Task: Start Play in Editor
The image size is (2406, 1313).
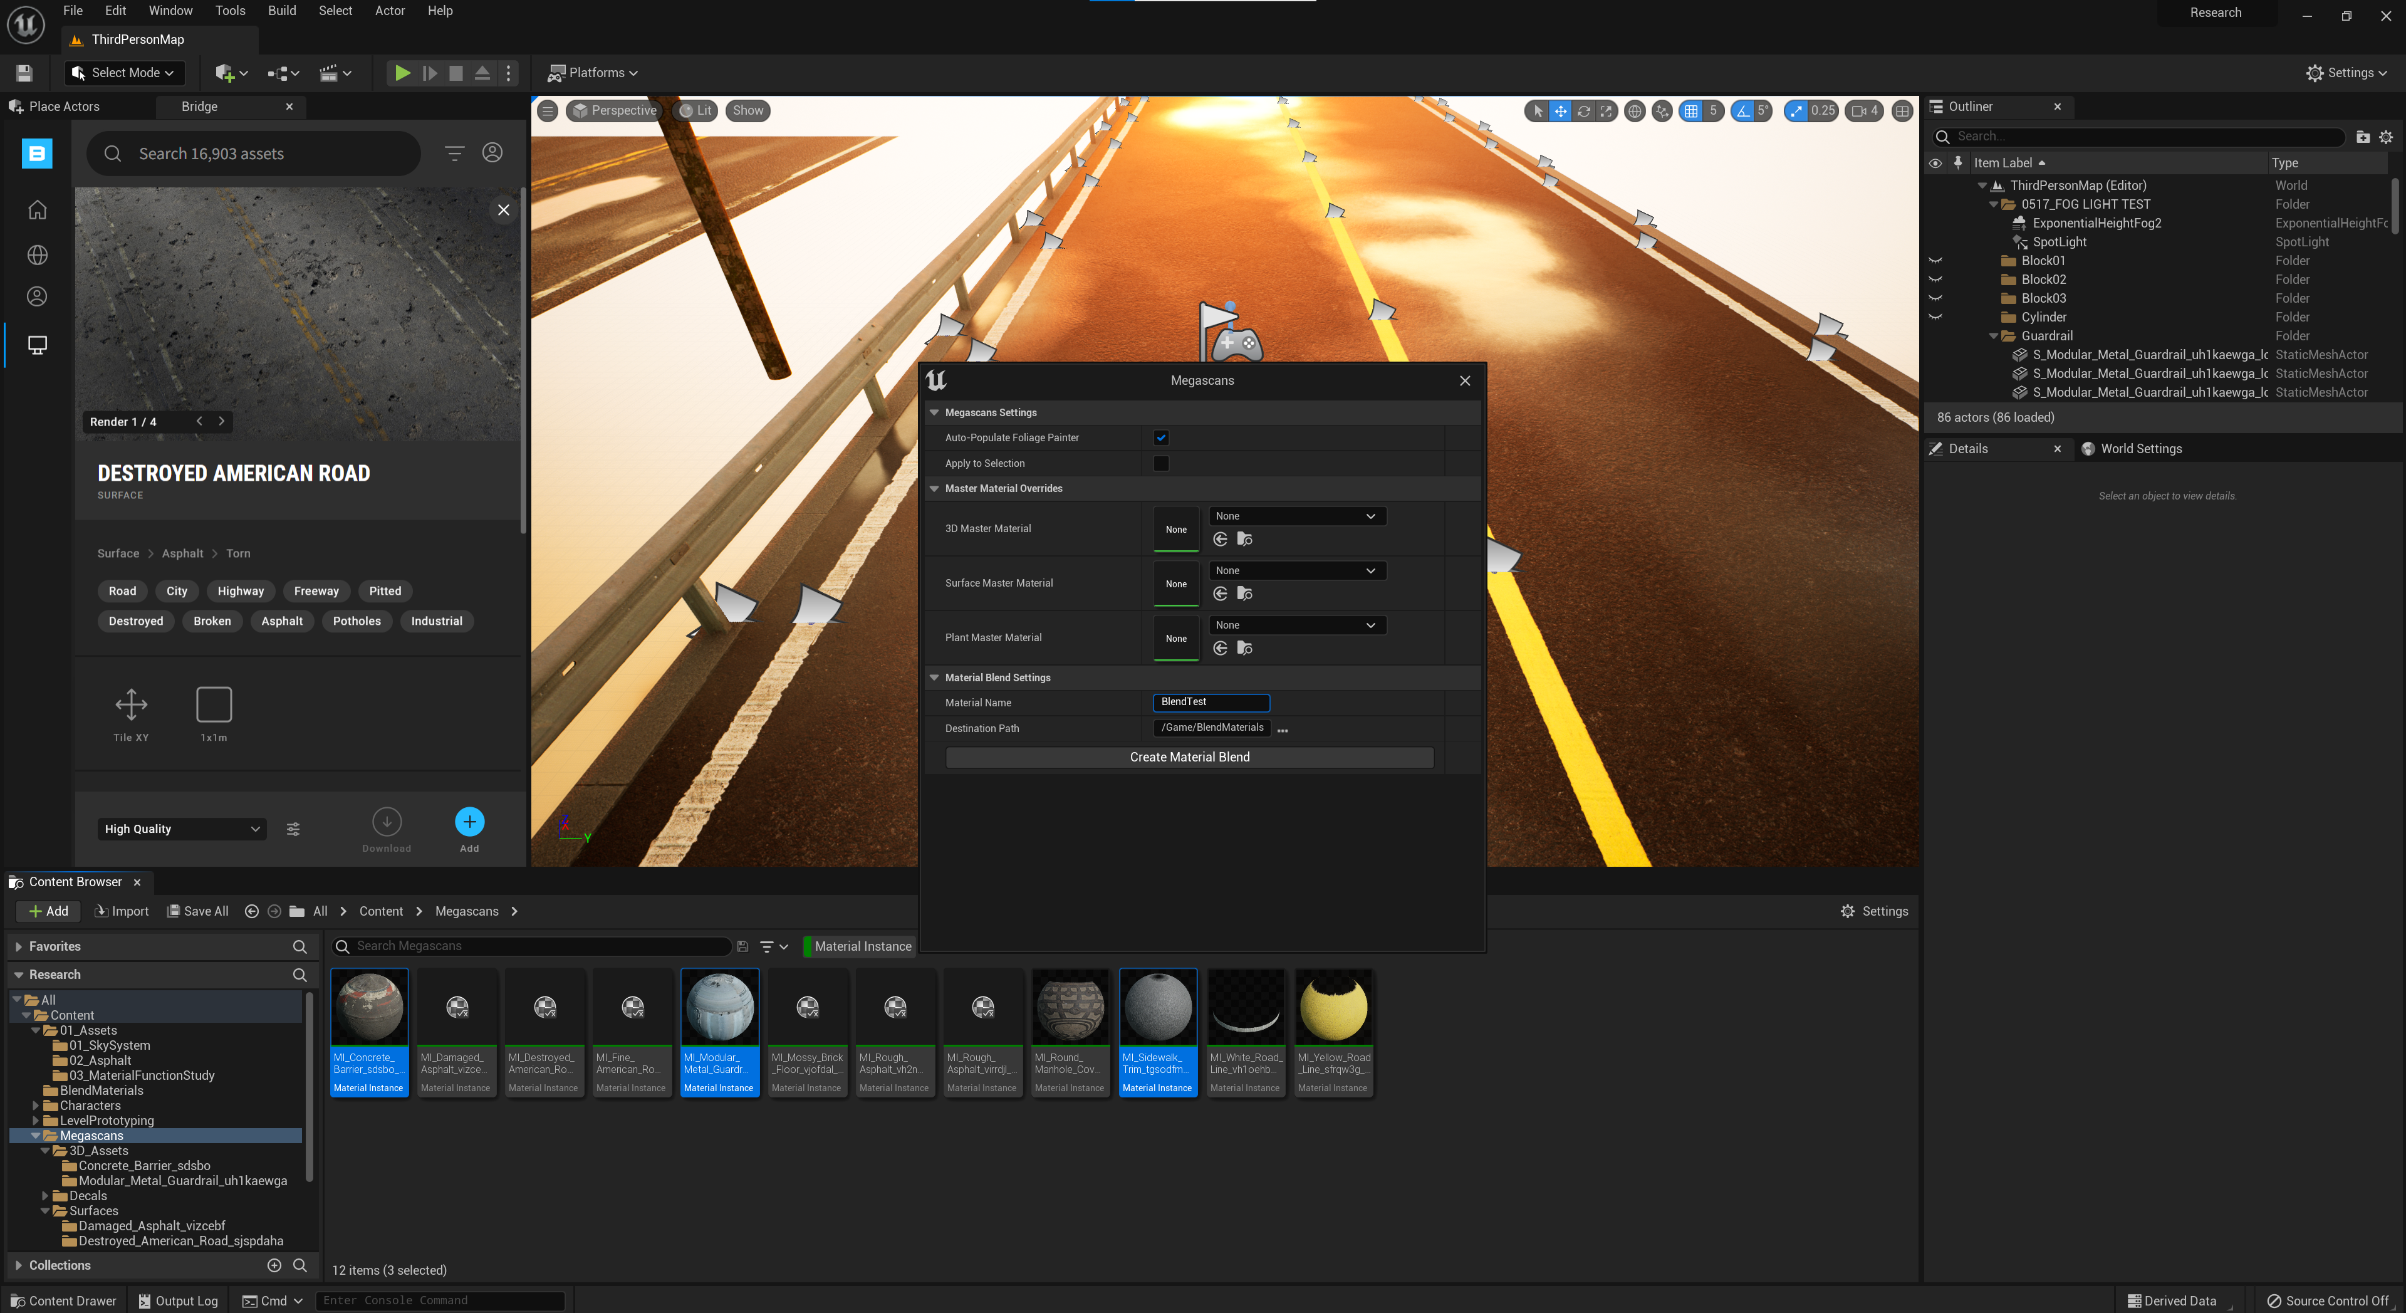Action: (x=402, y=73)
